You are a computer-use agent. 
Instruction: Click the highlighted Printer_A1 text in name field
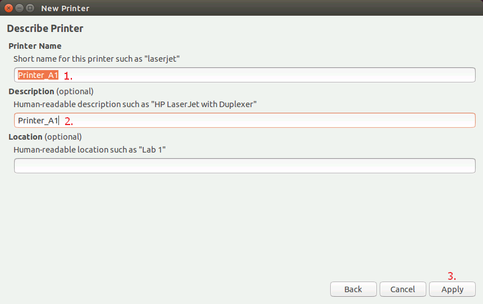coord(38,75)
